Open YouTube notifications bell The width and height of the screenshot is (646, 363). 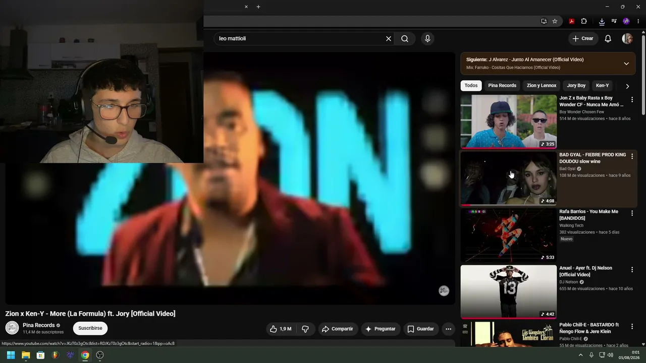click(608, 38)
